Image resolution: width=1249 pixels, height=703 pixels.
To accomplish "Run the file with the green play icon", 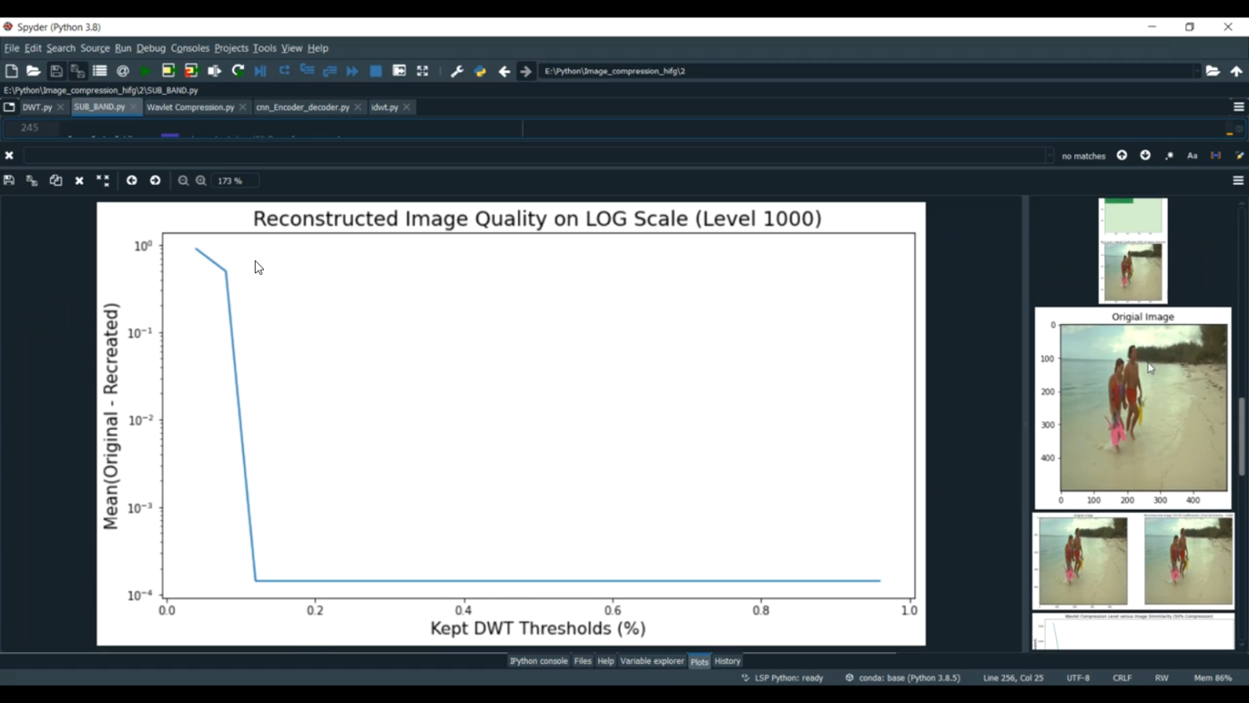I will pos(146,72).
